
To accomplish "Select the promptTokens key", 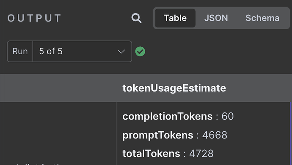I will [158, 135].
